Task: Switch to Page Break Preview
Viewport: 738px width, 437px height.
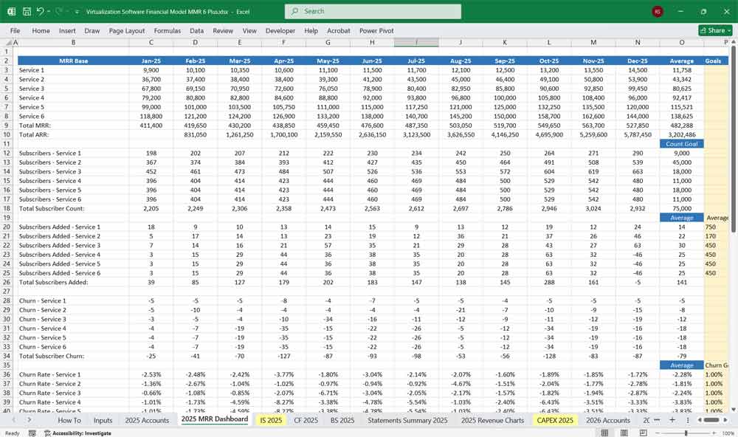Action: pos(643,433)
